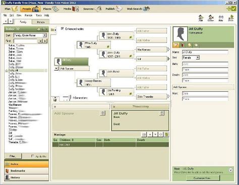
Task: Open the Places workspace
Action: pos(51,9)
